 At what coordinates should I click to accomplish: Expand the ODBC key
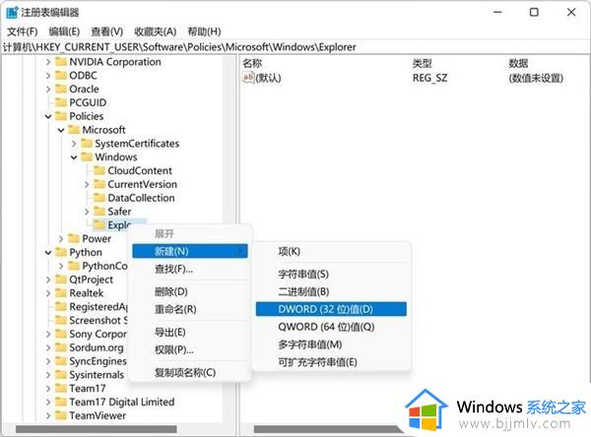coord(48,76)
